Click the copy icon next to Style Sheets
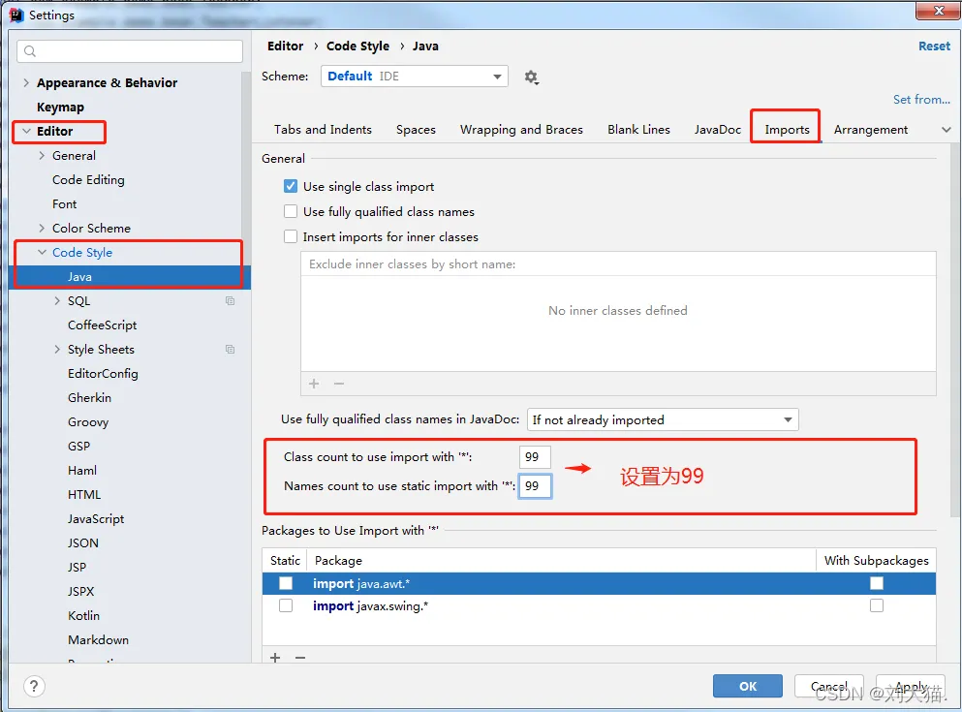 [230, 349]
